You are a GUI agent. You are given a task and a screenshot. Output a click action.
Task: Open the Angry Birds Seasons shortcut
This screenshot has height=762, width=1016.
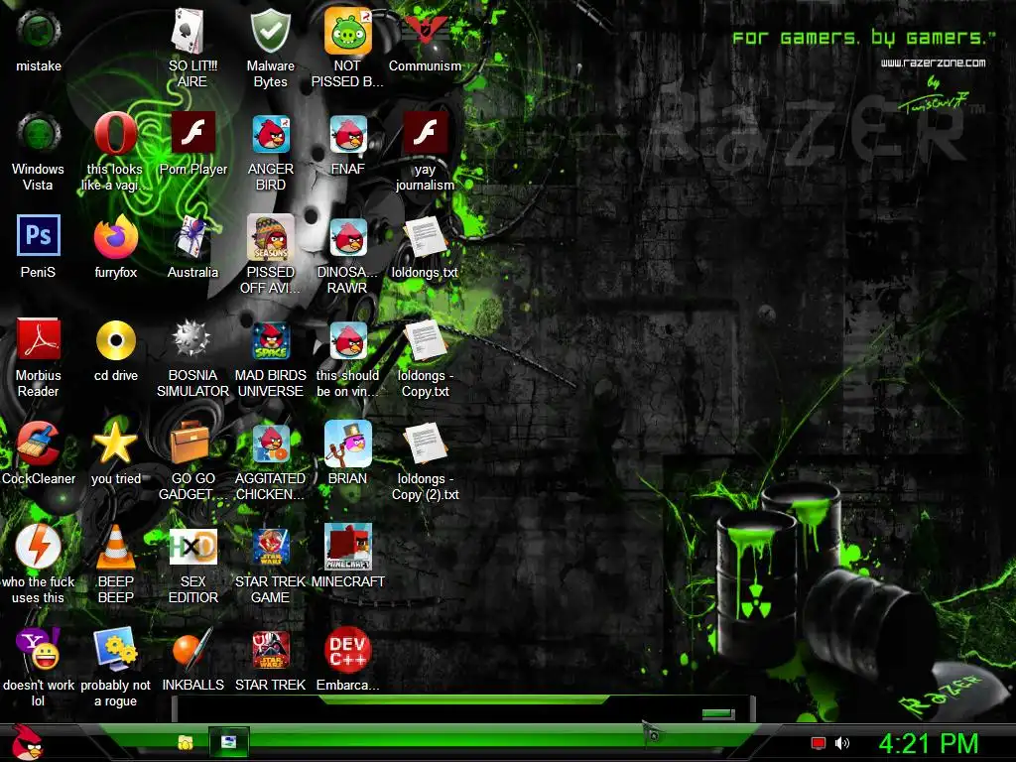[270, 255]
